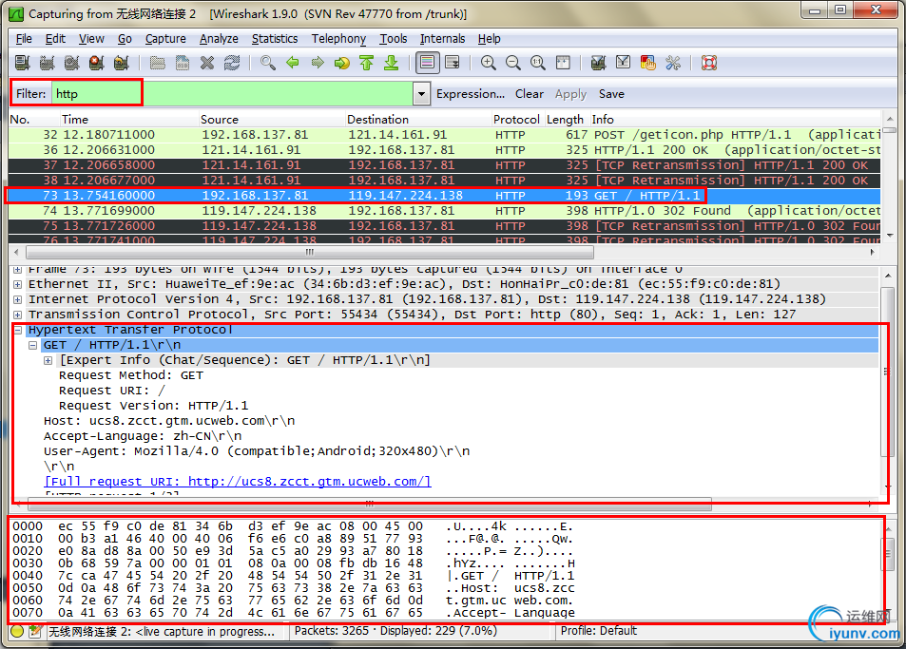Click the Apply filter button
Screen dimensions: 906x649
pos(570,94)
